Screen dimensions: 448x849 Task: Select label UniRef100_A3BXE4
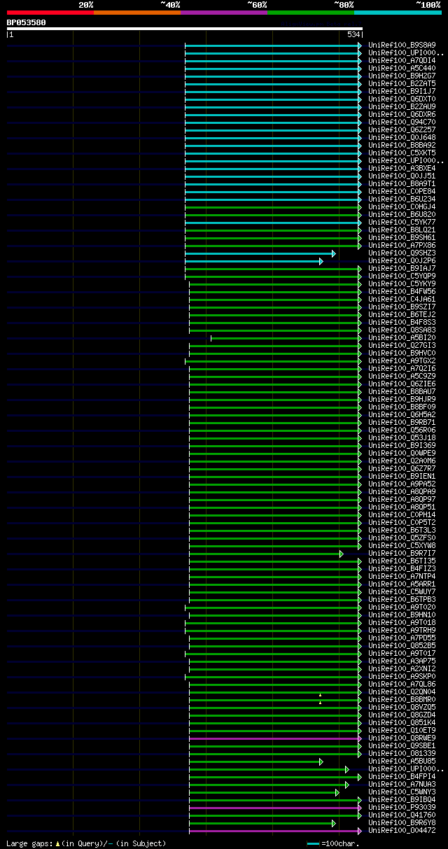tap(402, 169)
